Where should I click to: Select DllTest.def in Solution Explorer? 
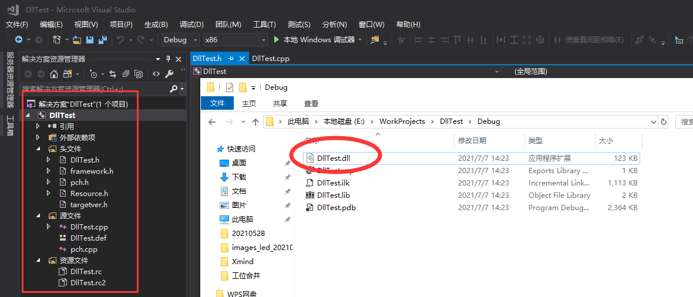[x=89, y=238]
